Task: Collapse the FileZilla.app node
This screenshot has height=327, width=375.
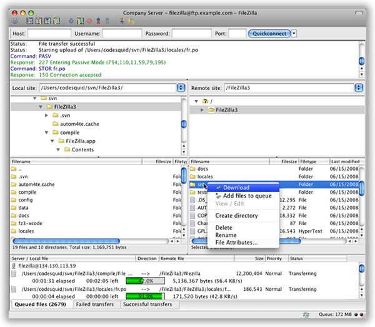Action: (x=52, y=141)
